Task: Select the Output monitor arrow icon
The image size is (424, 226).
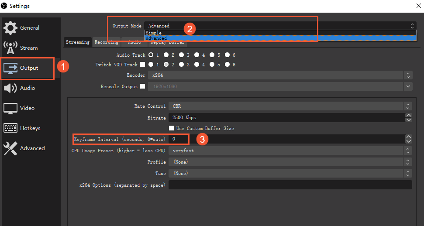Action: [10, 68]
